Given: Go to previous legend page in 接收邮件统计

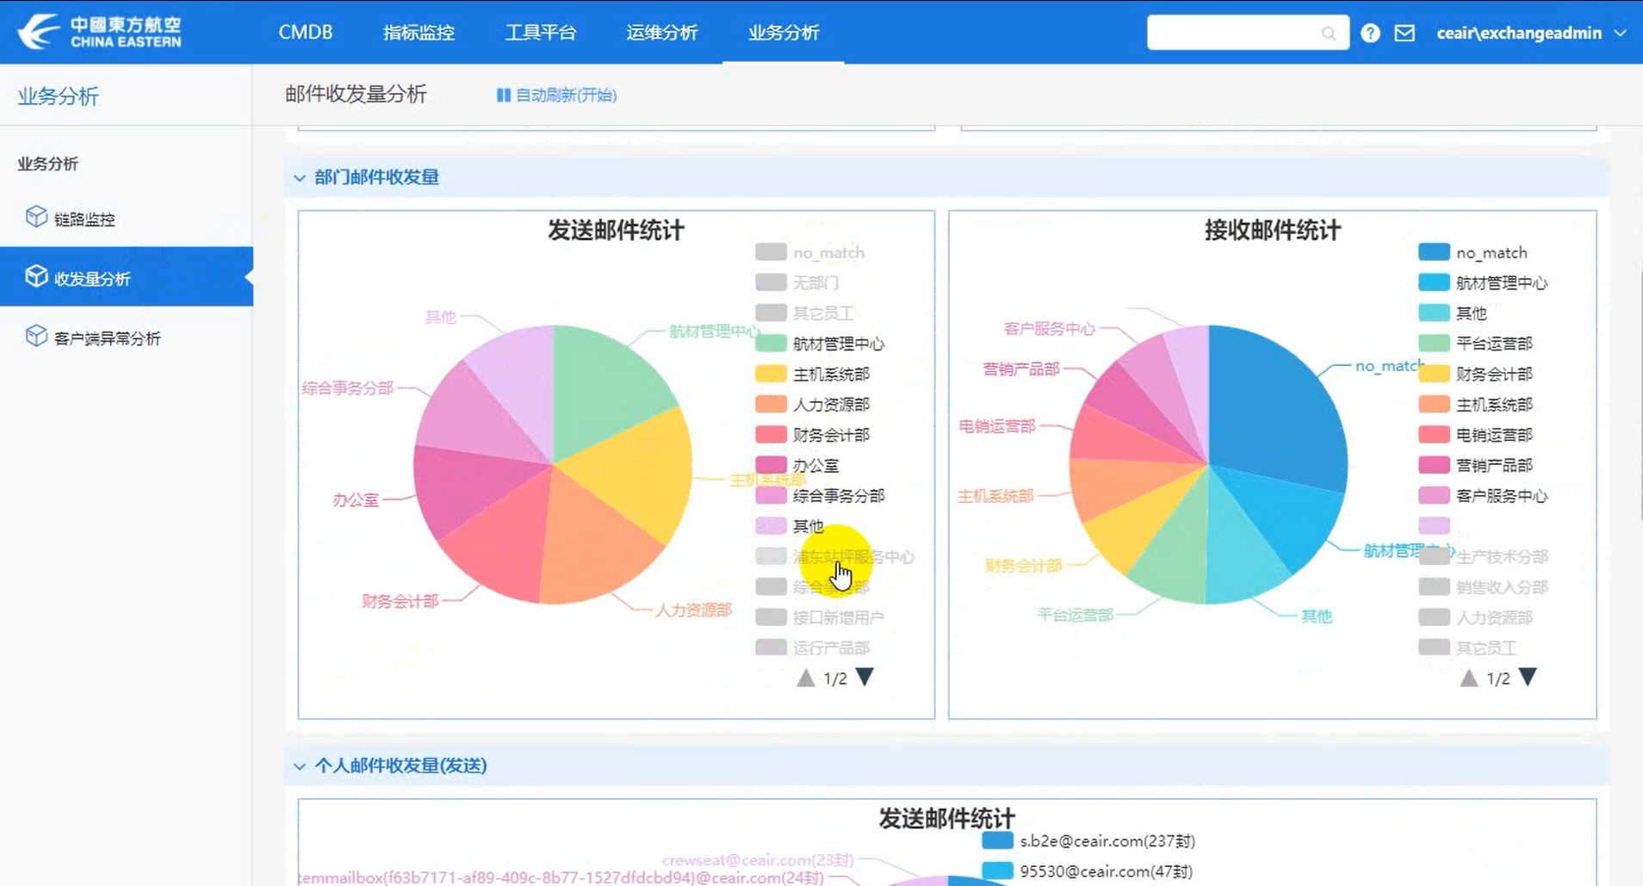Looking at the screenshot, I should 1469,678.
